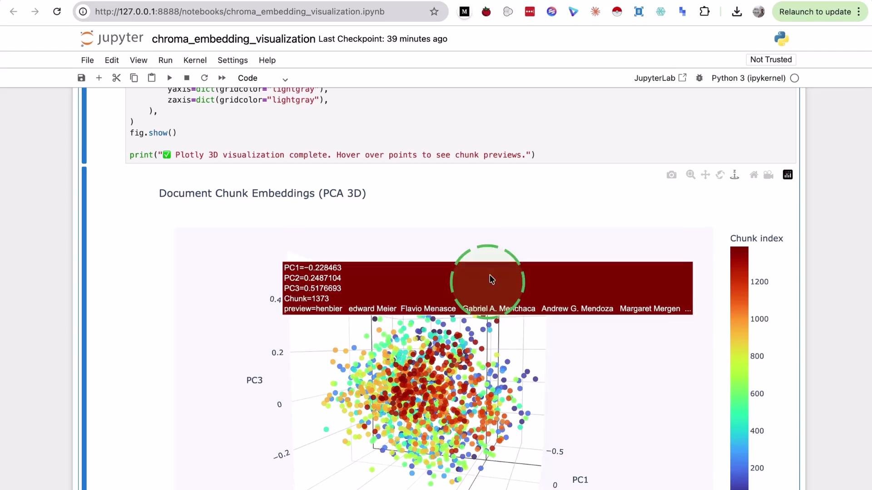Click the Jupyter logo

coord(112,39)
